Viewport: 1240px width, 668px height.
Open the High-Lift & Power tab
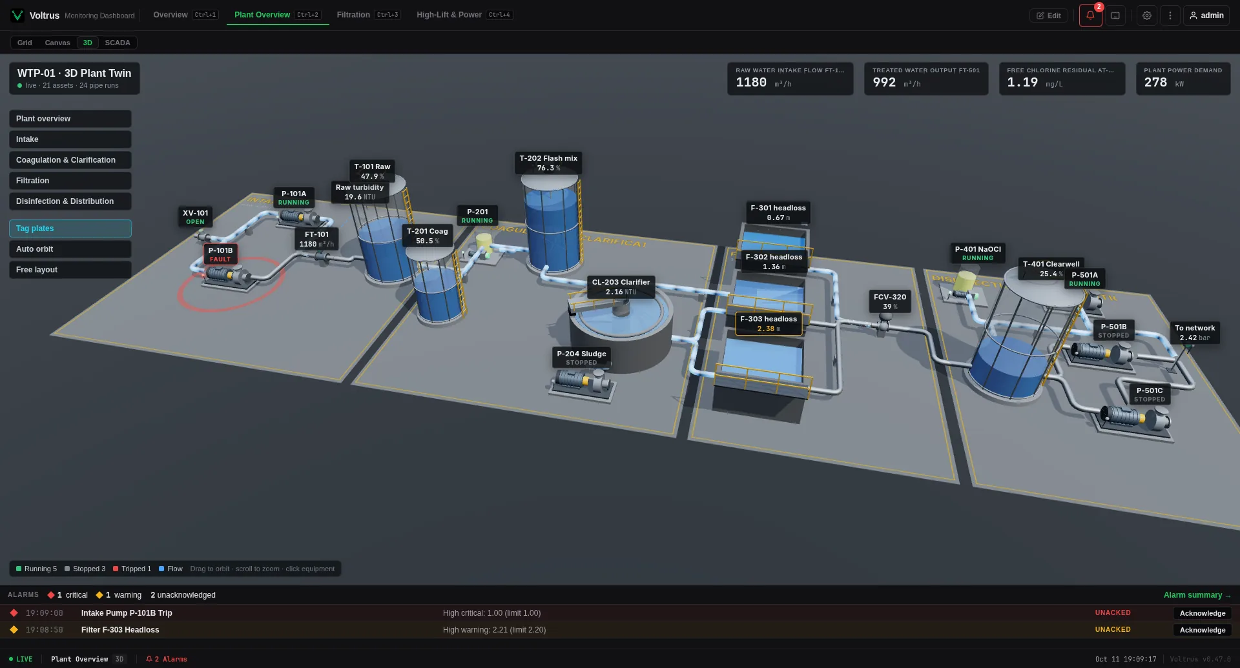pos(464,15)
